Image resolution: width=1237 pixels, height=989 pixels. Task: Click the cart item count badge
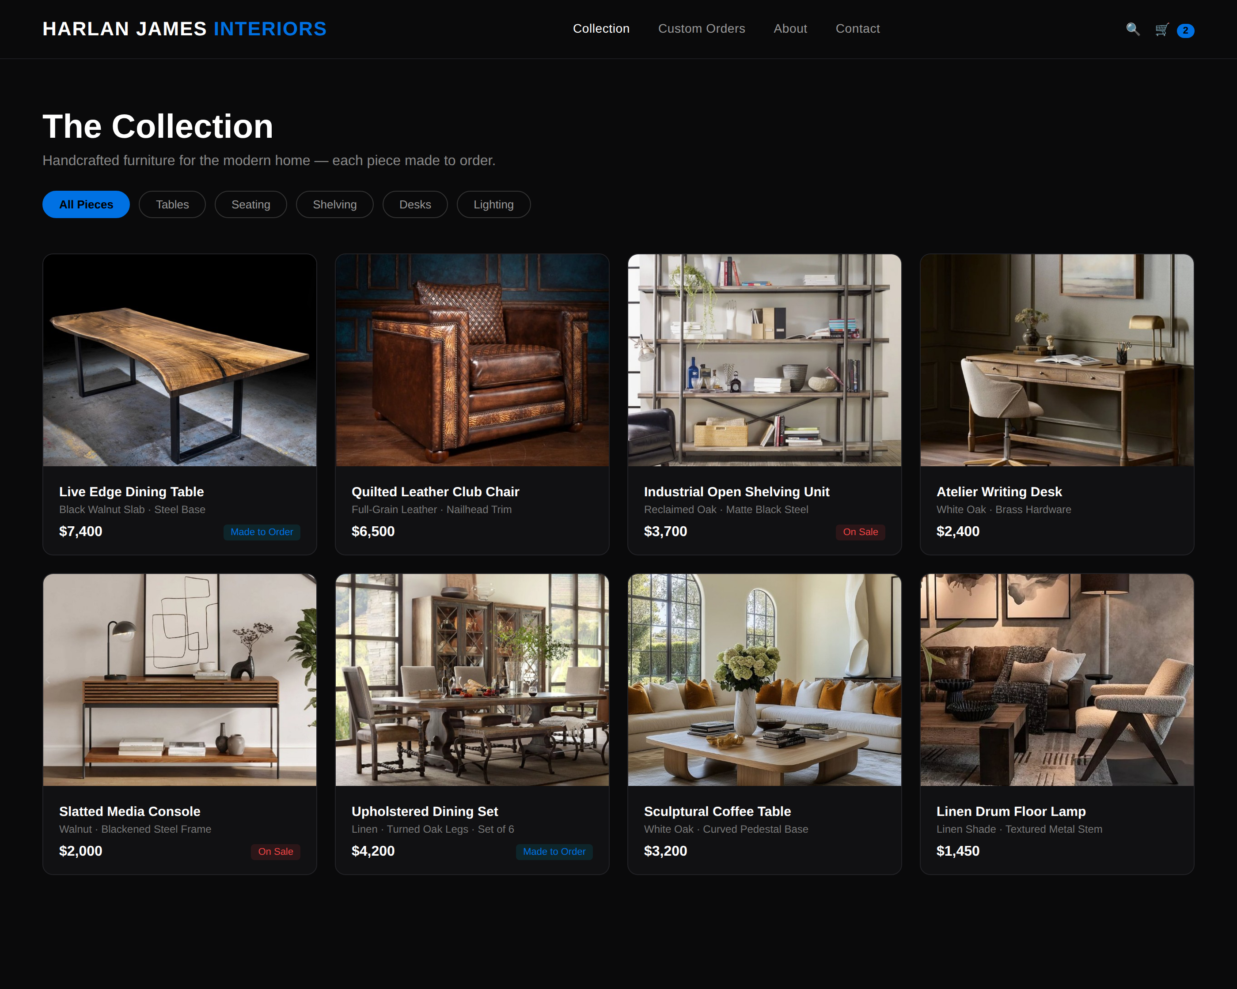[x=1185, y=30]
